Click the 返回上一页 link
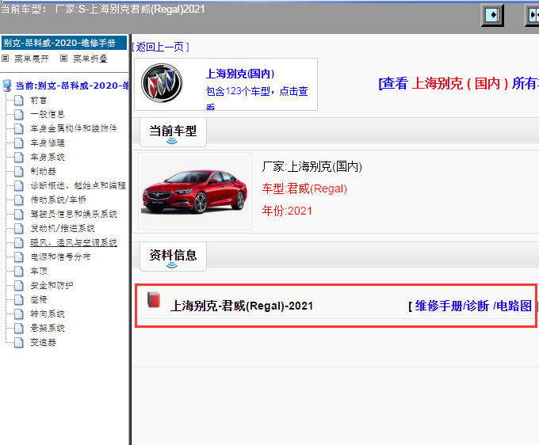This screenshot has height=445, width=539. coord(161,47)
